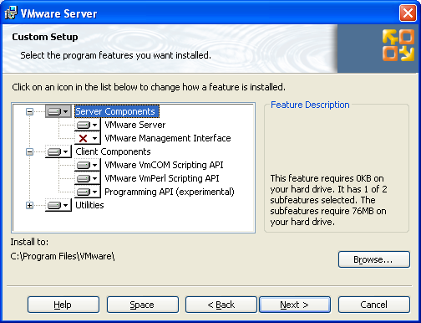Click the red X icon for VMware Management Interface
The height and width of the screenshot is (323, 421).
(x=88, y=138)
